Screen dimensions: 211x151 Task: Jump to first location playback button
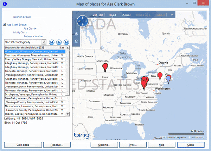click(x=52, y=42)
